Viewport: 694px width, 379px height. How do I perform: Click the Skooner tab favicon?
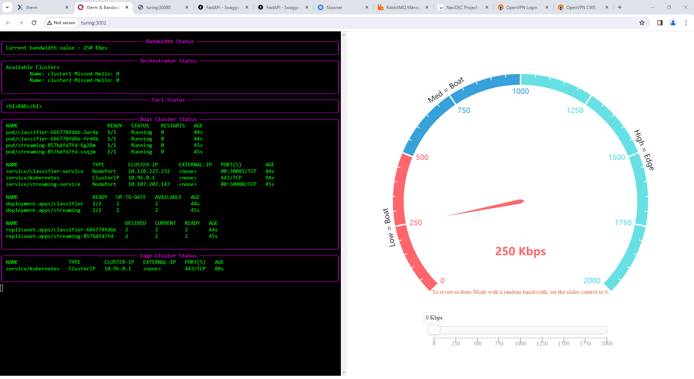[321, 7]
